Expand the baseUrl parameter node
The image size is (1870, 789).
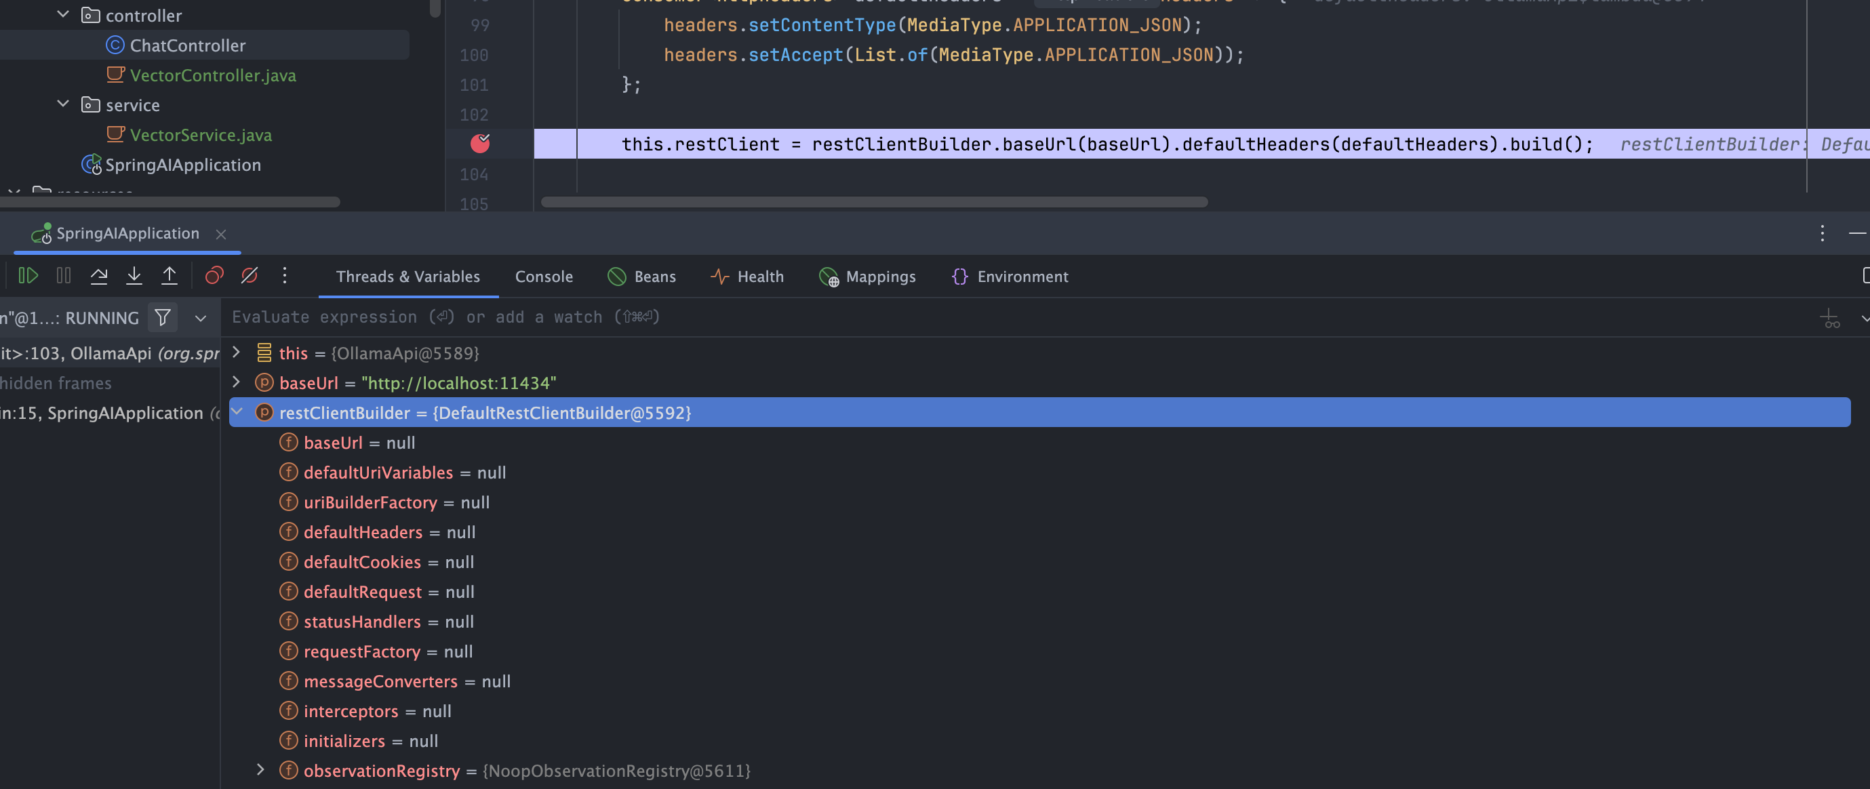tap(236, 382)
